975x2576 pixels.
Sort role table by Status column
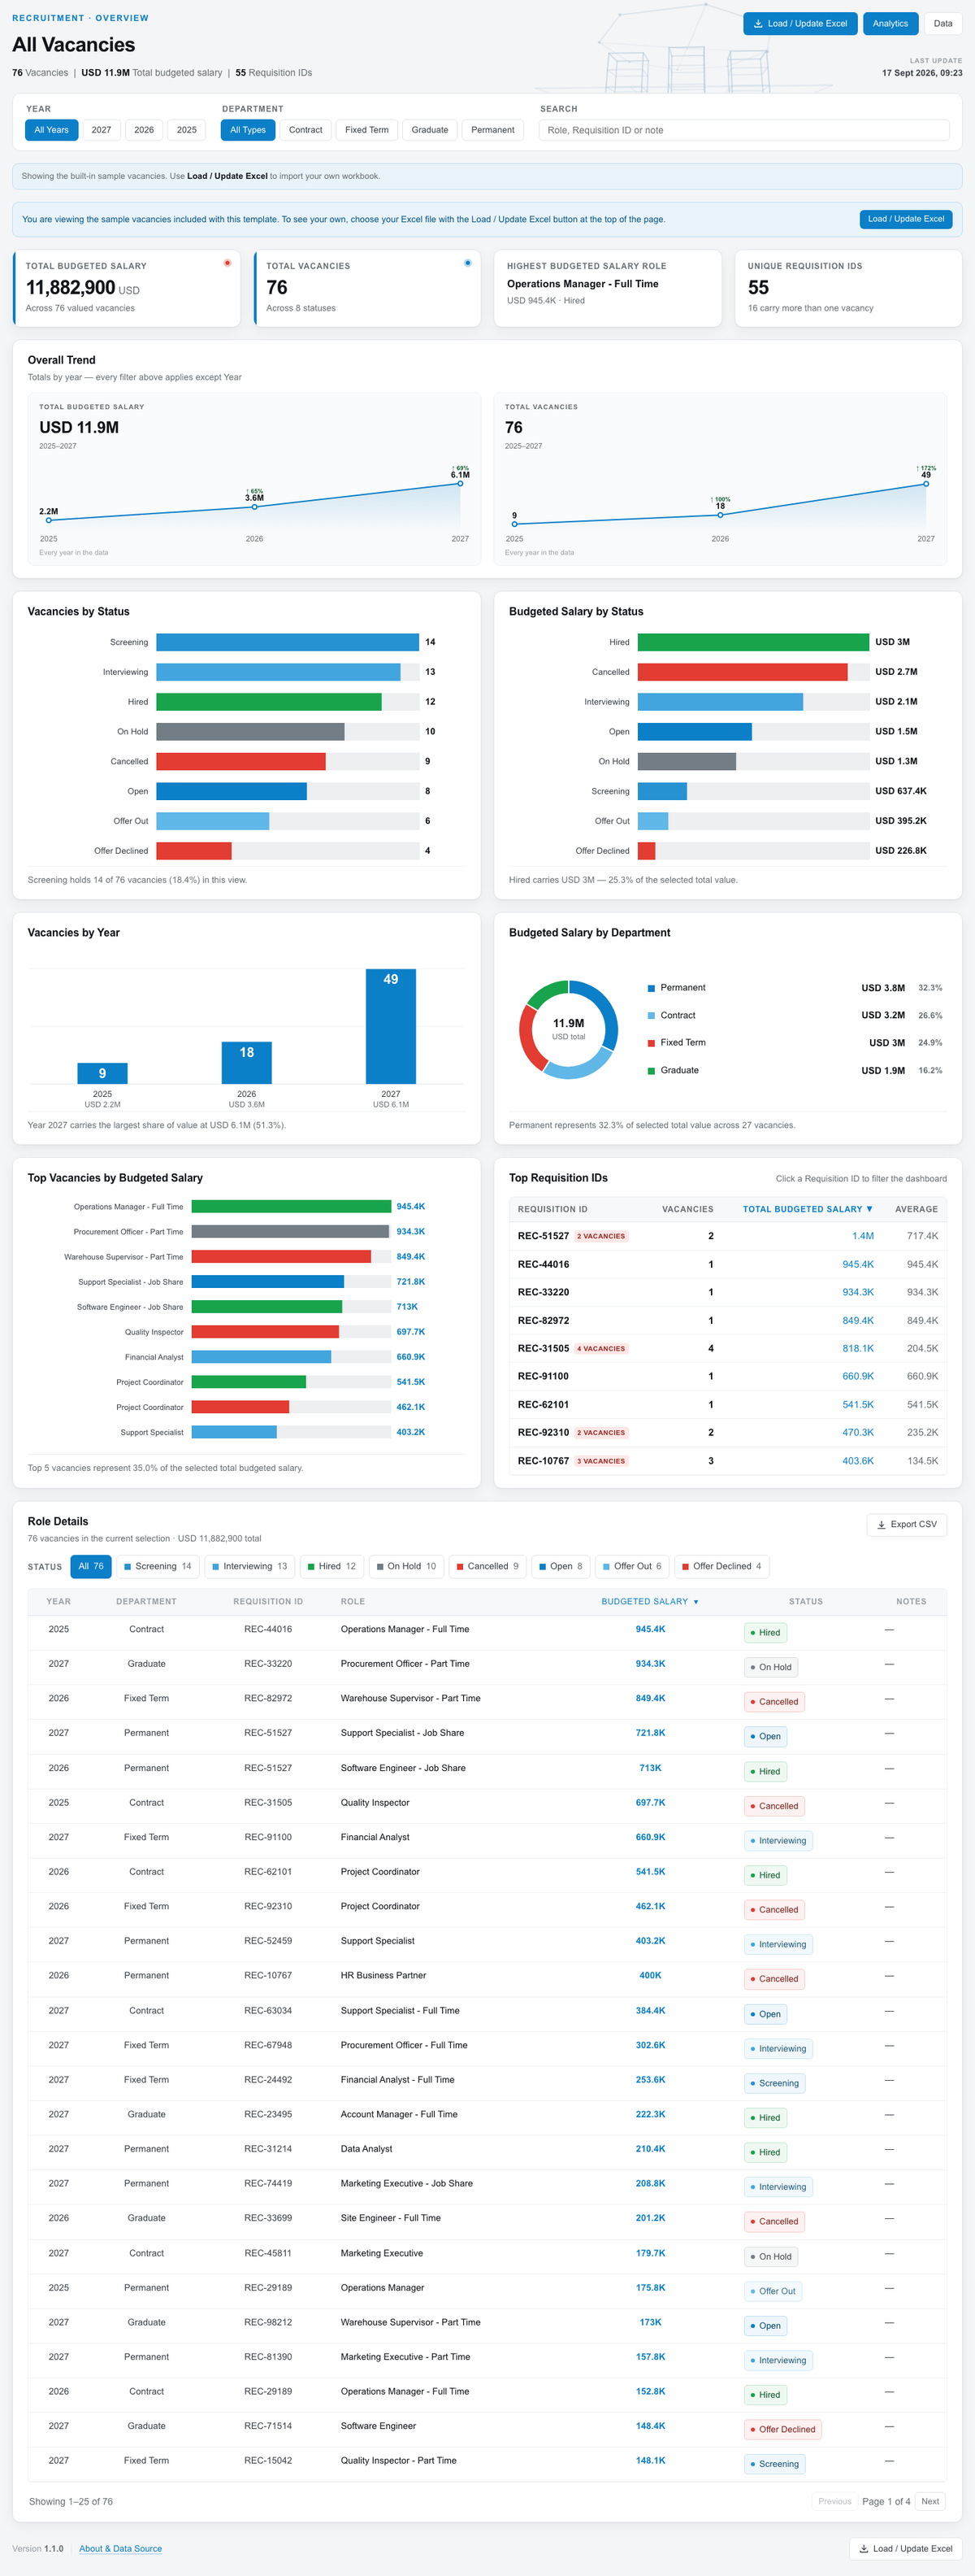(x=805, y=1601)
